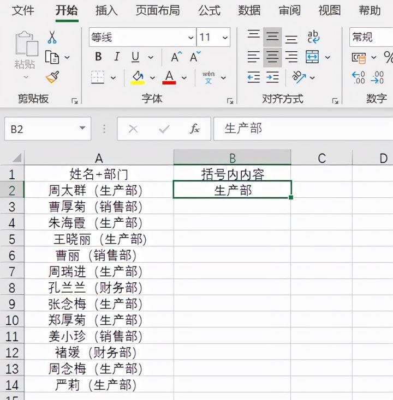Screen dimensions: 393x400
Task: Apply percent style
Action: pyautogui.click(x=389, y=57)
